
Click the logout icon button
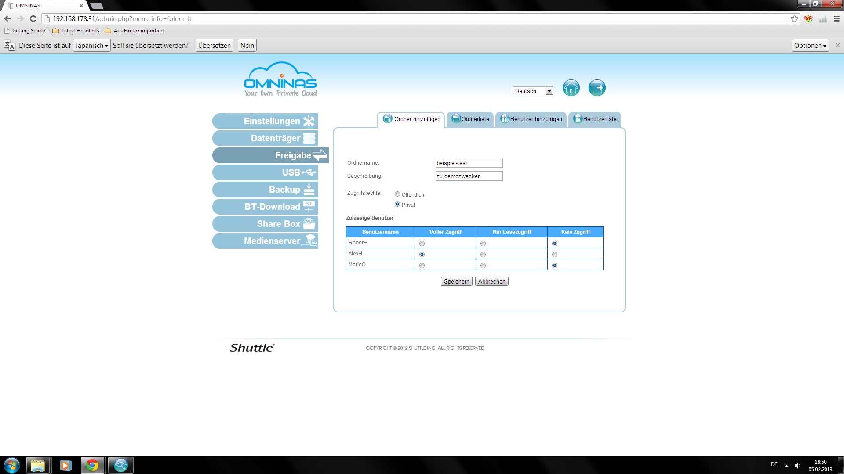pos(597,88)
